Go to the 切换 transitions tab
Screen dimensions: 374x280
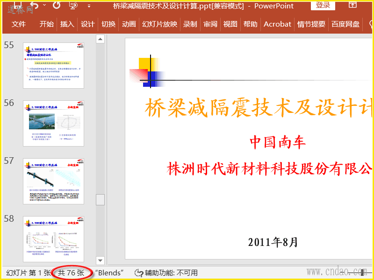click(x=108, y=24)
